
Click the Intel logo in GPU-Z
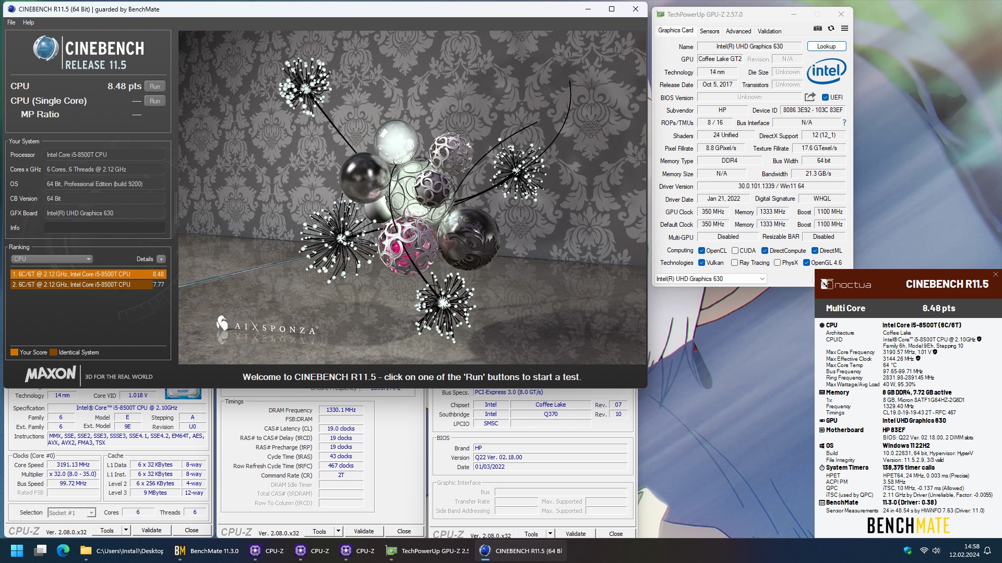click(826, 71)
